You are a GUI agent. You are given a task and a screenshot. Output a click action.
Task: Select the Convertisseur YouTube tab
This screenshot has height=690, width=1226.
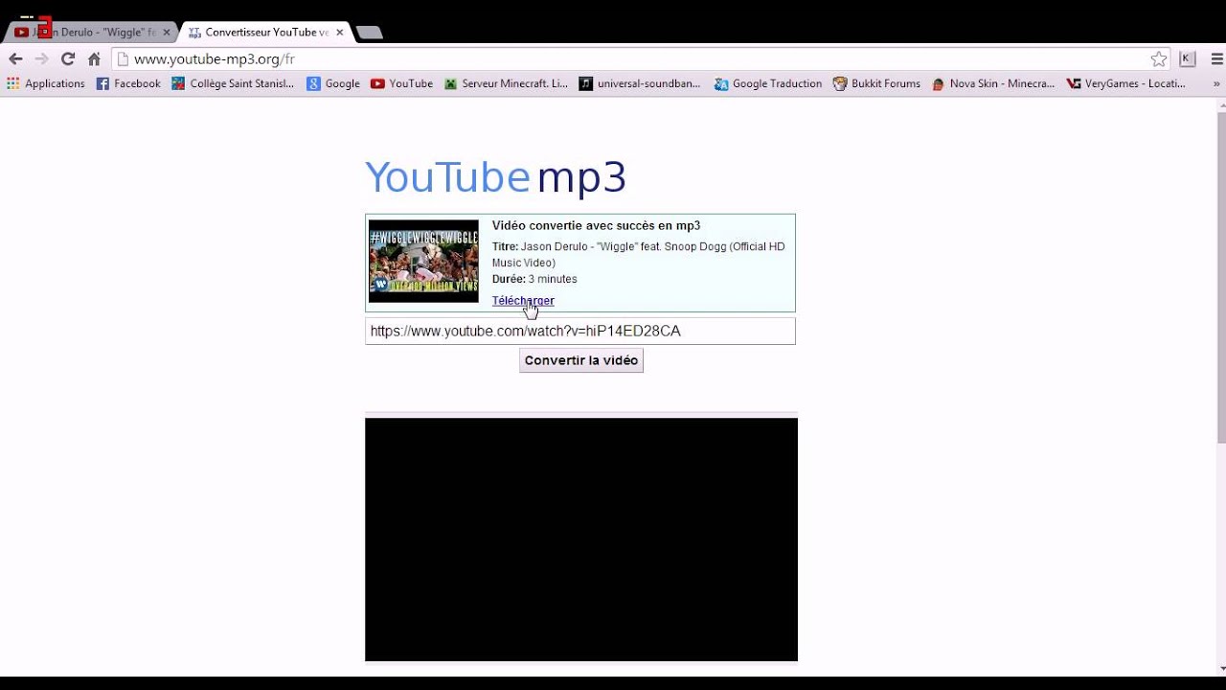265,32
